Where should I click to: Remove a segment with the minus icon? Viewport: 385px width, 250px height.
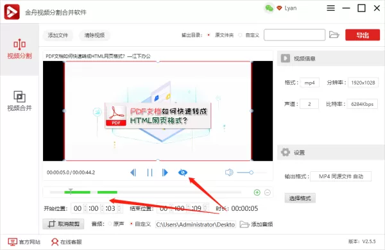click(x=268, y=192)
